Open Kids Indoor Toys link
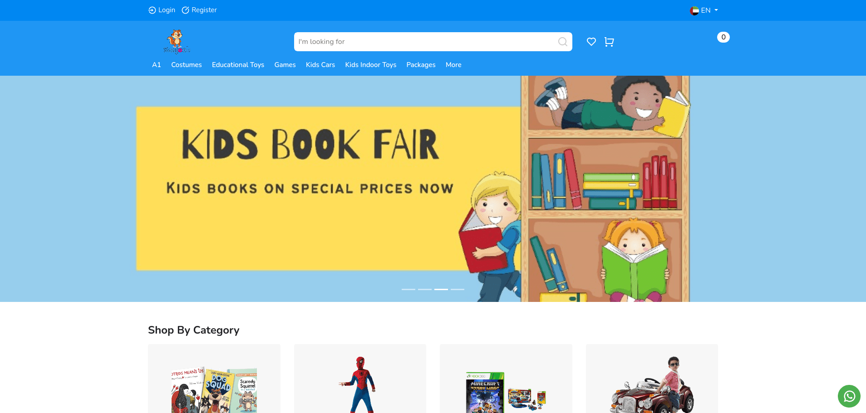The image size is (866, 413). click(371, 65)
